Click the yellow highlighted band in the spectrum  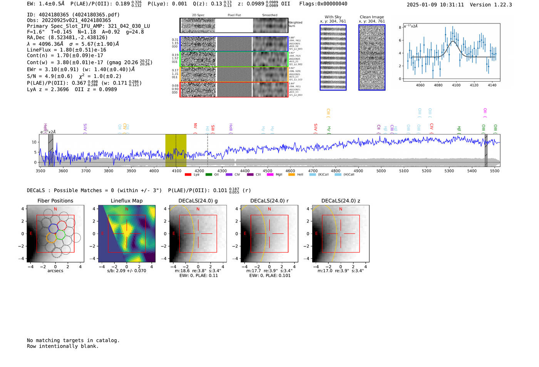pyautogui.click(x=176, y=150)
